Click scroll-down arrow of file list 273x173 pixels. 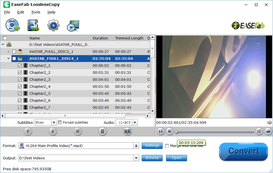(152, 111)
